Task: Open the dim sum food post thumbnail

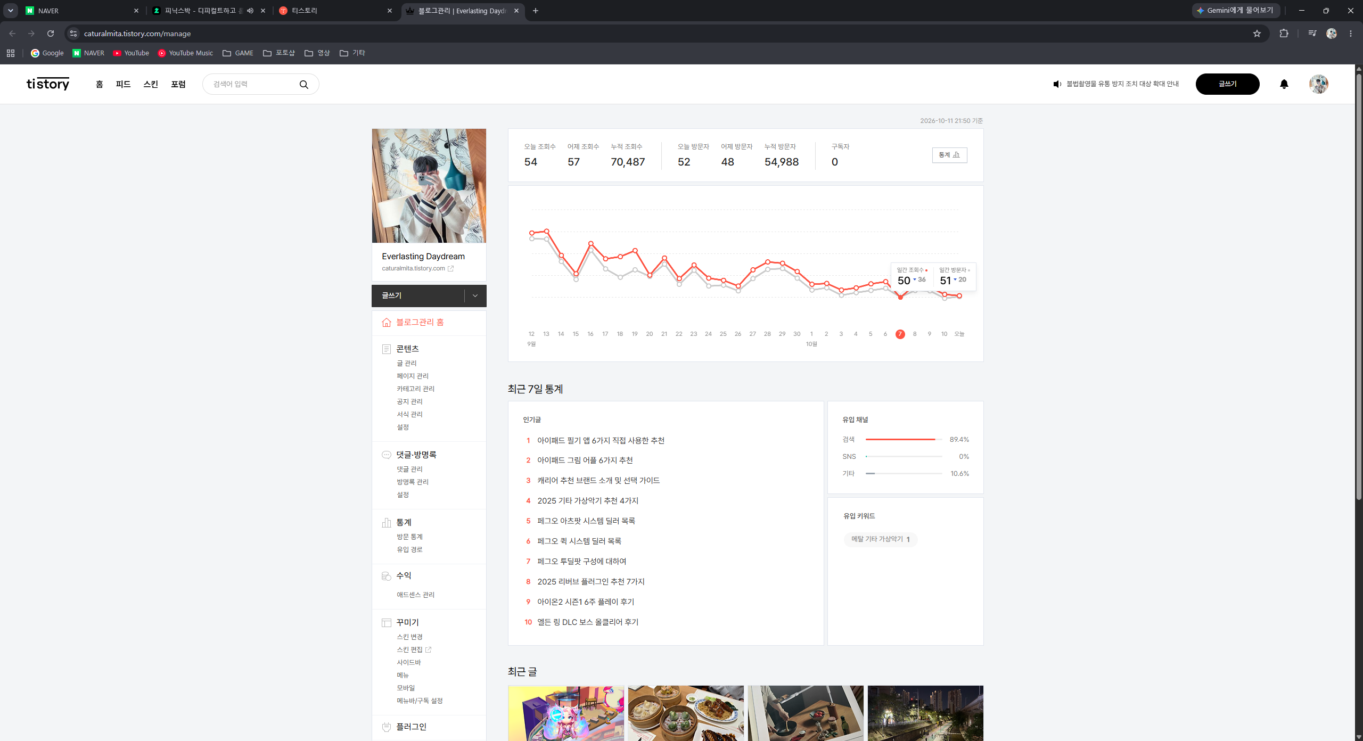Action: click(686, 713)
